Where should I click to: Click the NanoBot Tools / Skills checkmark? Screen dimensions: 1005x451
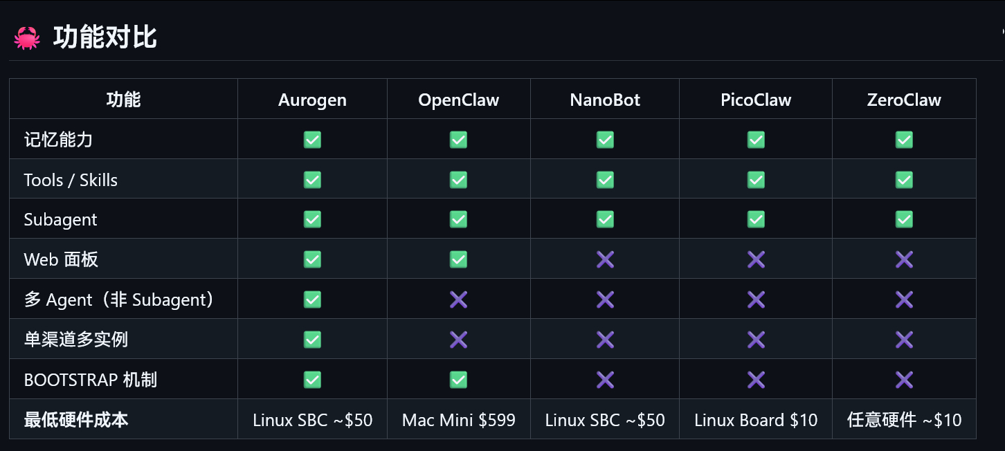click(605, 180)
